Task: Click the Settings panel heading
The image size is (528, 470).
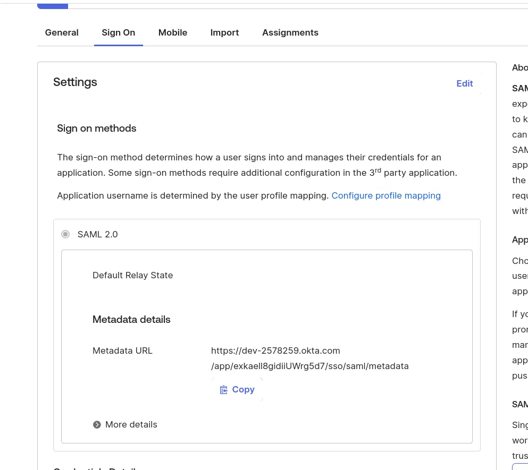Action: click(75, 82)
